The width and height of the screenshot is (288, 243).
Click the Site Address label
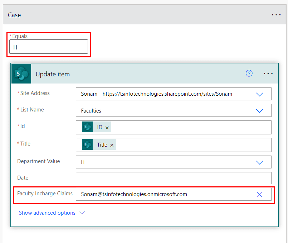(35, 93)
